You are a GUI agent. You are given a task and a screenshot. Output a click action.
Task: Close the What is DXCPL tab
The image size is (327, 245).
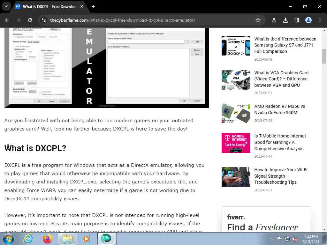point(82,6)
